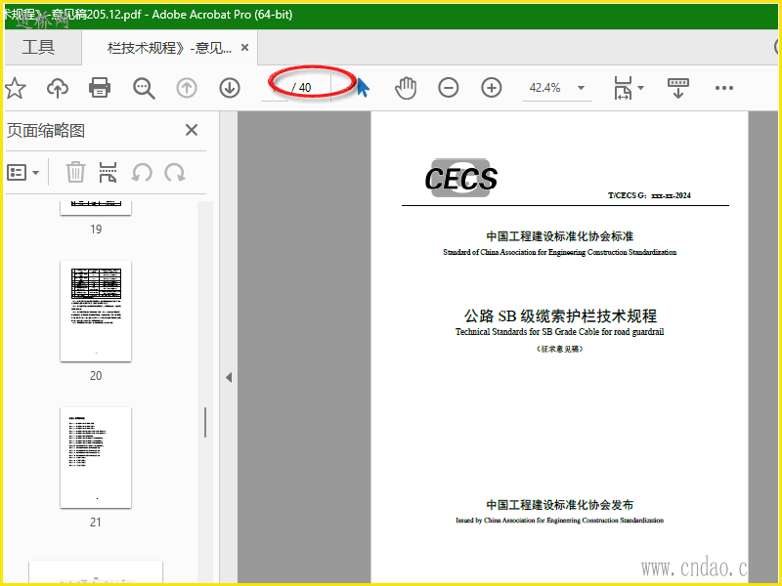Open the find text magnifier
The width and height of the screenshot is (782, 586).
pos(144,88)
